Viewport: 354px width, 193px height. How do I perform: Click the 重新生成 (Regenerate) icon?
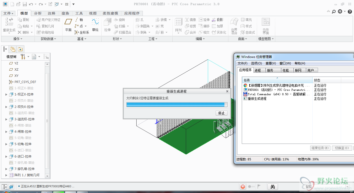(9, 25)
